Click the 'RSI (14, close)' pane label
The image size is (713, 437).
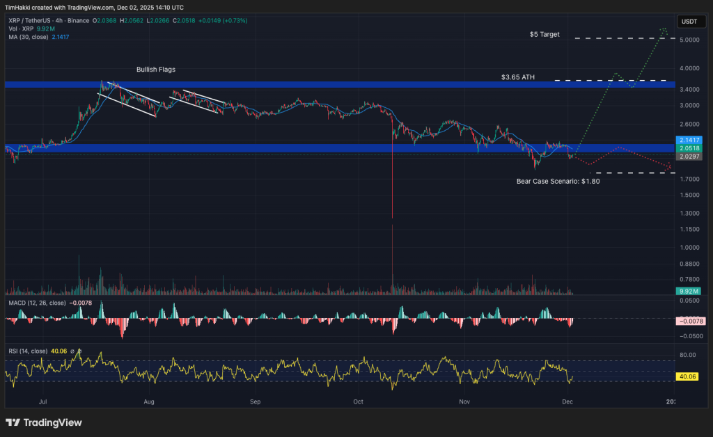click(29, 351)
